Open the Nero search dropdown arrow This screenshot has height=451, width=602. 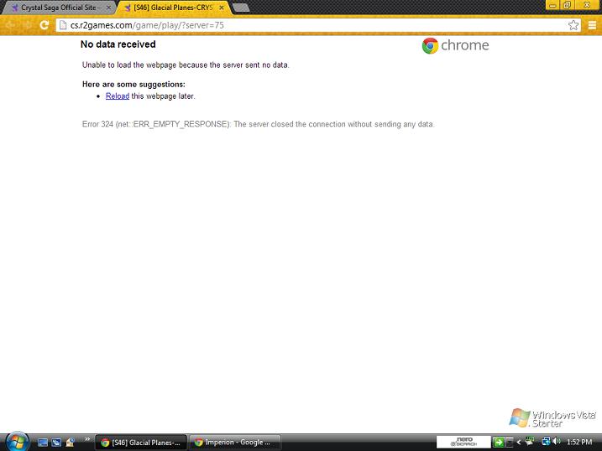(509, 442)
